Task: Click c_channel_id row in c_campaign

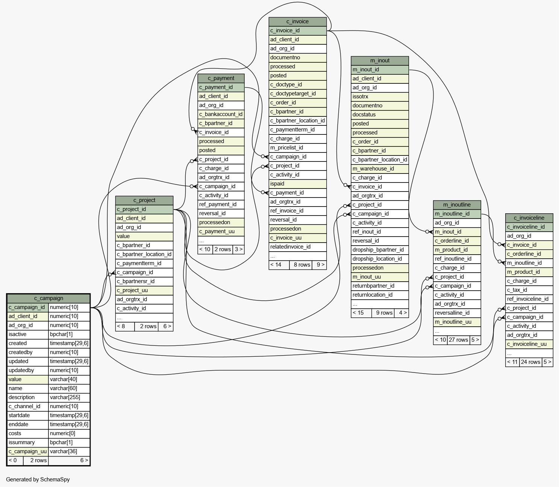Action: (x=48, y=406)
